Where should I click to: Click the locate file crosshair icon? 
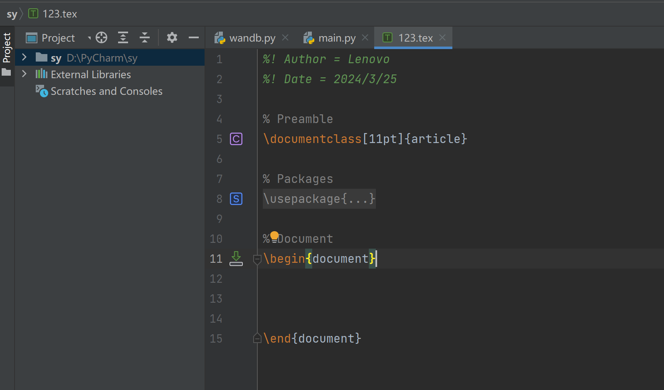(101, 38)
